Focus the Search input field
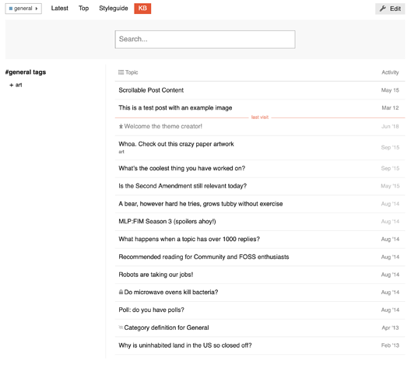411x389 pixels. pos(205,40)
